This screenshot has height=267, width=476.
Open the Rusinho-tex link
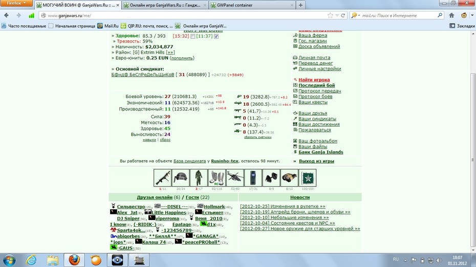pyautogui.click(x=225, y=161)
